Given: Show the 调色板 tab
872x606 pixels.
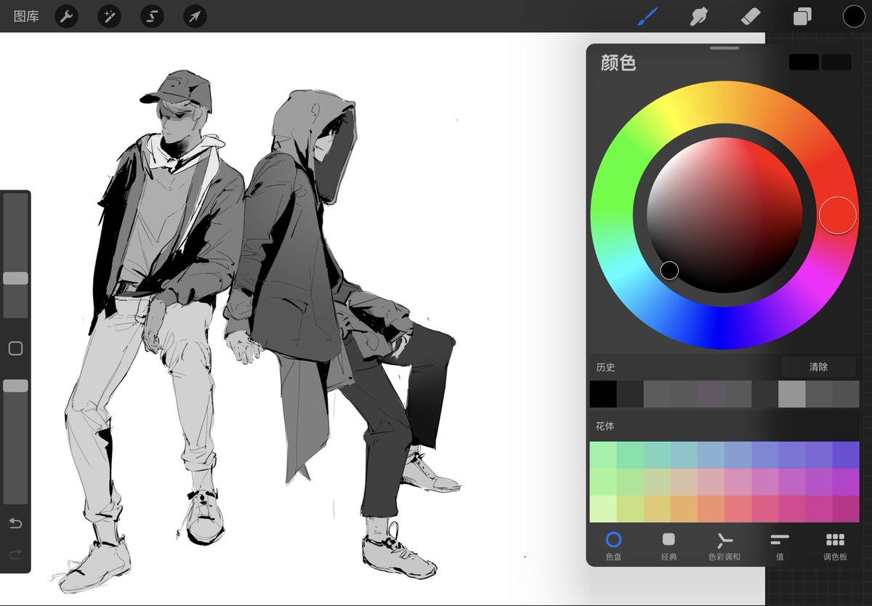Looking at the screenshot, I should pyautogui.click(x=835, y=546).
